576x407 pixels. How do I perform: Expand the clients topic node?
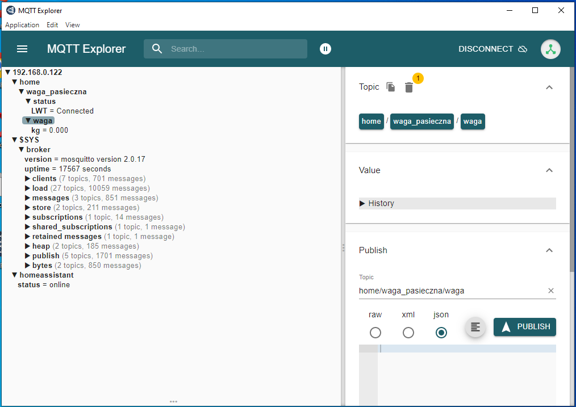coord(28,178)
